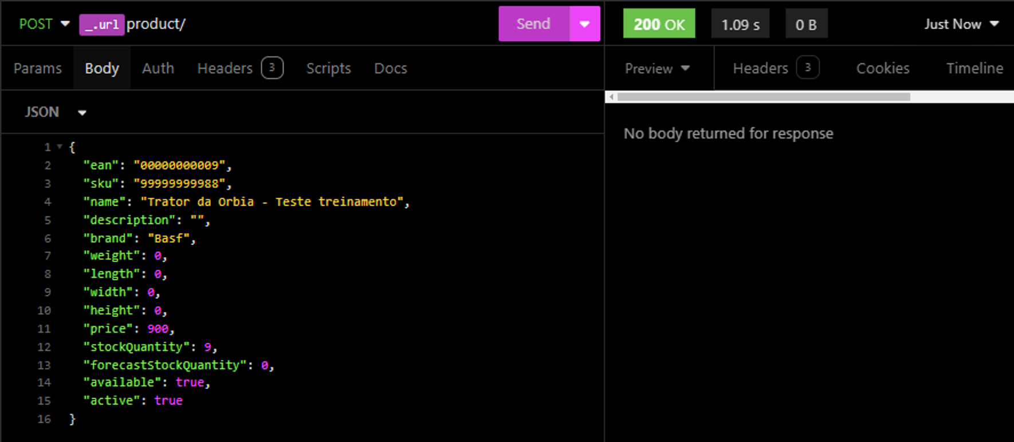Click the horizontal scrollbar in response pane
The height and width of the screenshot is (442, 1014).
click(x=763, y=97)
